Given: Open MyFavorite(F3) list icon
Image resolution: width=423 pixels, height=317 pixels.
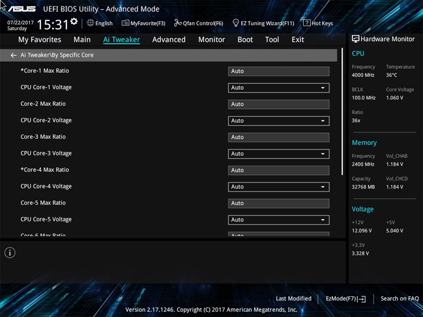Looking at the screenshot, I should point(125,23).
